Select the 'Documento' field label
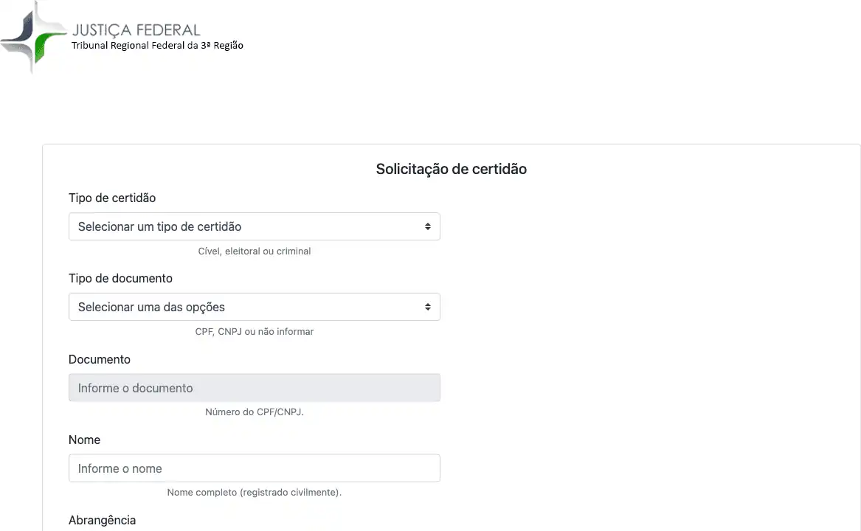The image size is (861, 531). pos(100,360)
